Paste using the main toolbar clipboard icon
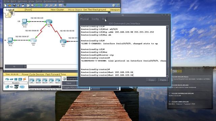This screenshot has height=121, width=216. coord(32,5)
